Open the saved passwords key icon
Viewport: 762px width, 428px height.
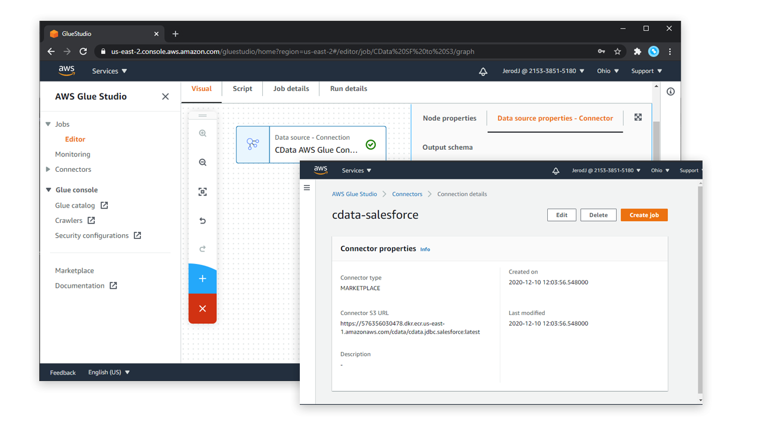[x=602, y=52]
